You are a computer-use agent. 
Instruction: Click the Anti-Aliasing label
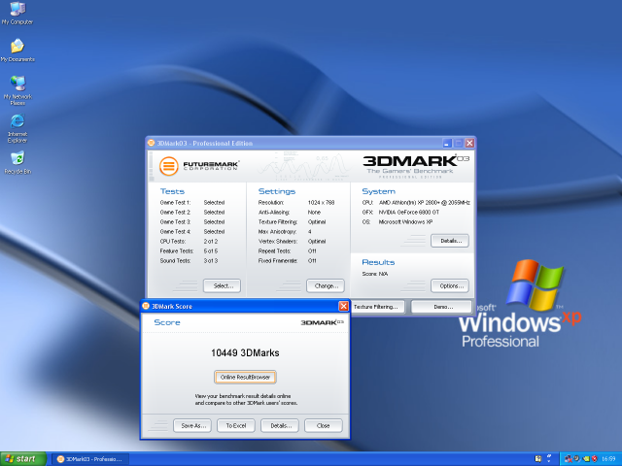pyautogui.click(x=274, y=212)
